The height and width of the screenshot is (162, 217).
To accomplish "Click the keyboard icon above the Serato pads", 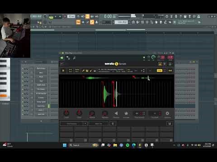I will coord(170,124).
